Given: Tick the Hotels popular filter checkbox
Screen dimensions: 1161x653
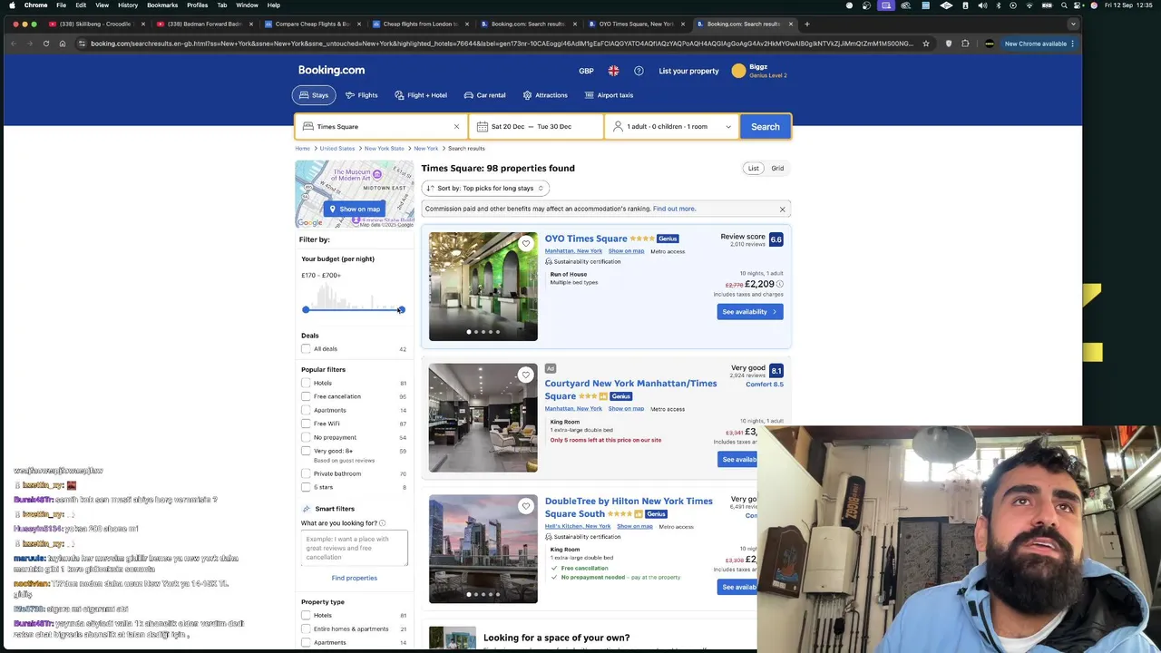Looking at the screenshot, I should coord(306,384).
